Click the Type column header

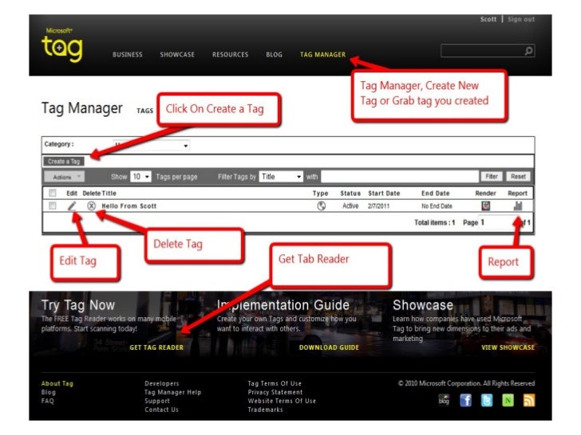click(x=320, y=193)
